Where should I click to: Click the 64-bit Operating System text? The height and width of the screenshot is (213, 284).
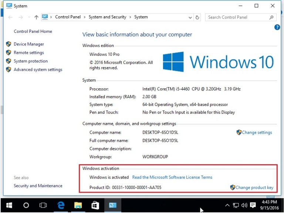coord(185,104)
